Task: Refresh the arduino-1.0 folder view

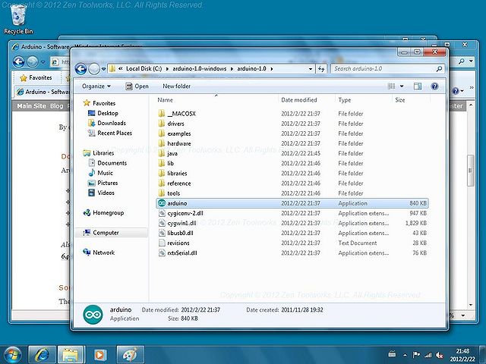Action: [x=321, y=69]
